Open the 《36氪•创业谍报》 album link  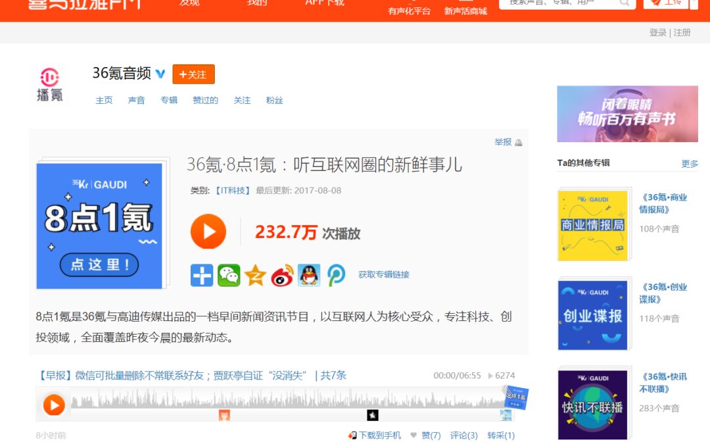pos(663,293)
